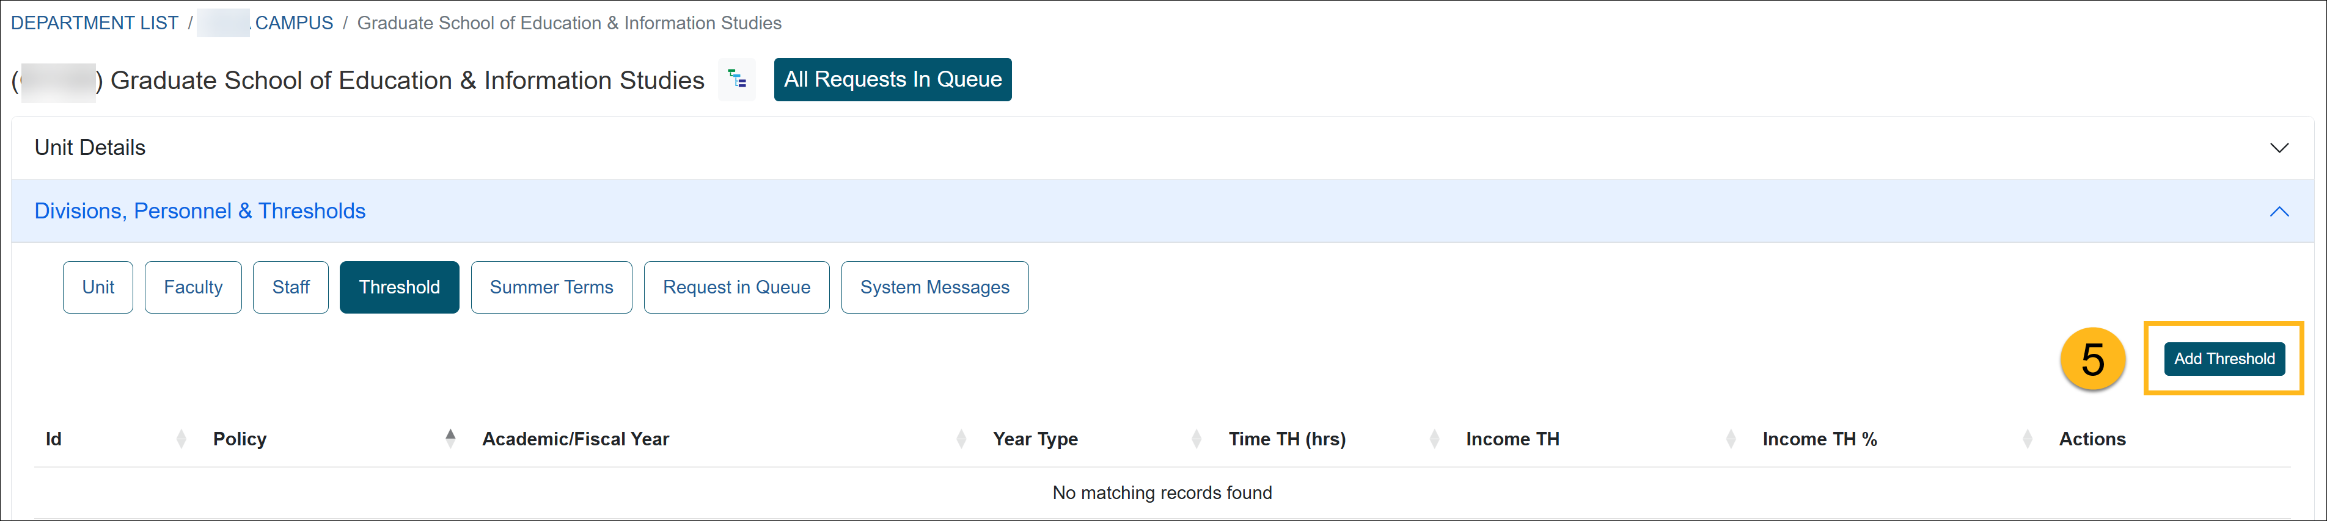View the System Messages tab
This screenshot has height=521, width=2327.
[x=934, y=287]
